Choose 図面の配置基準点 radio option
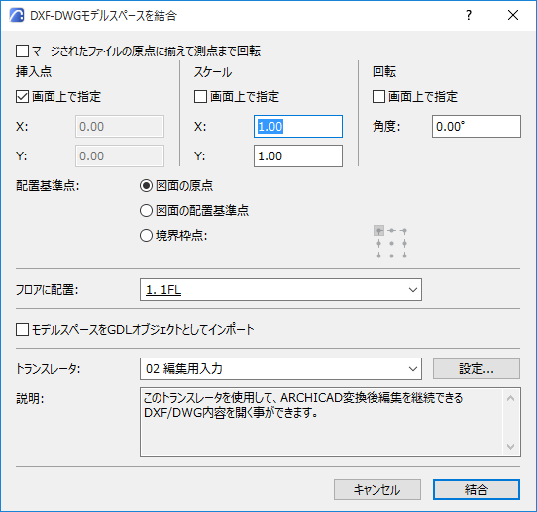The image size is (537, 512). click(147, 211)
